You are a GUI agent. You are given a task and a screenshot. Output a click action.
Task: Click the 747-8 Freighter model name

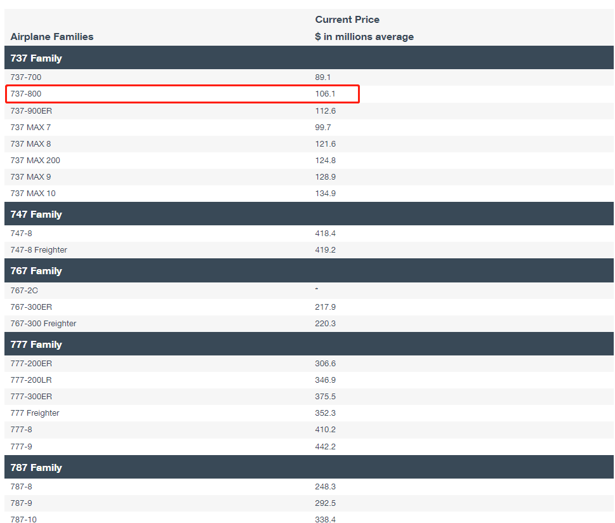(39, 250)
